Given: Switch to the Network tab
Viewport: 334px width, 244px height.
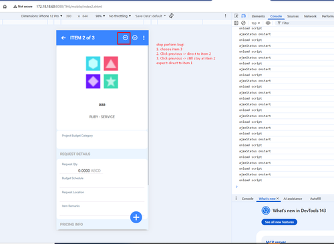Looking at the screenshot, I should [x=310, y=16].
